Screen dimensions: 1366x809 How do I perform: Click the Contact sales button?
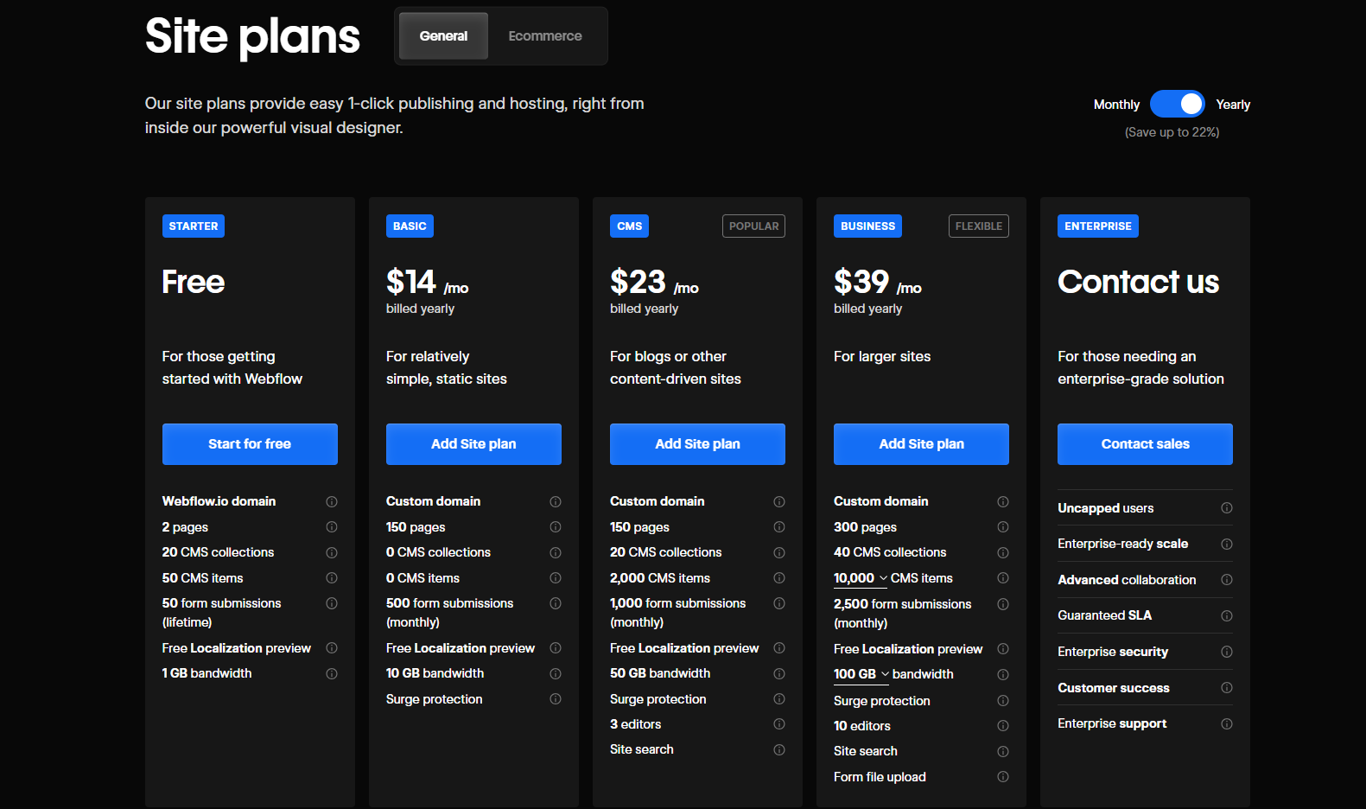[x=1145, y=444]
